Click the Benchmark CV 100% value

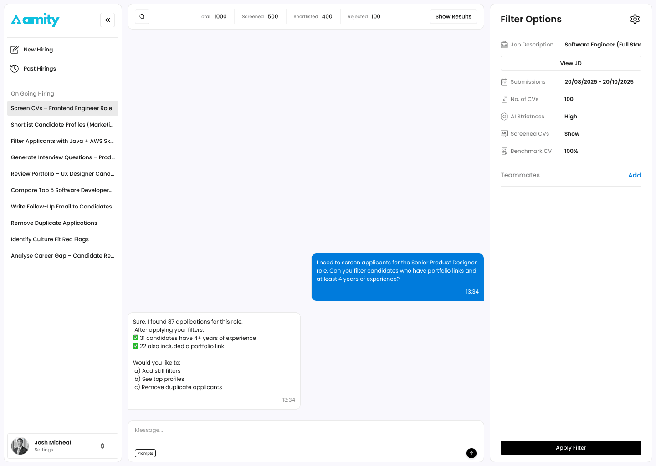point(571,151)
